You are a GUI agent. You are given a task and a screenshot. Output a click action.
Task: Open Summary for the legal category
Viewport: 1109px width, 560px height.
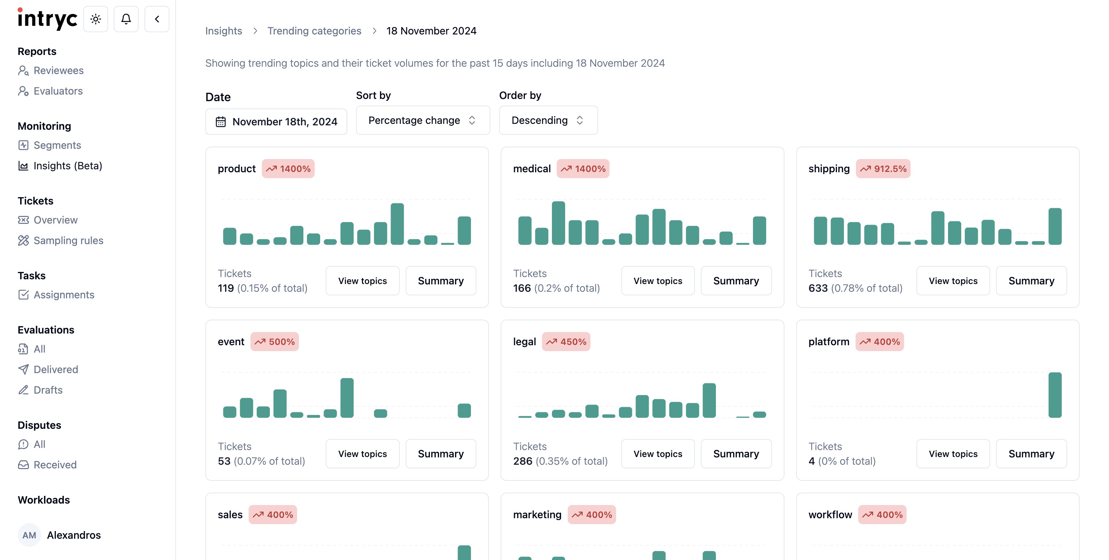click(x=736, y=454)
